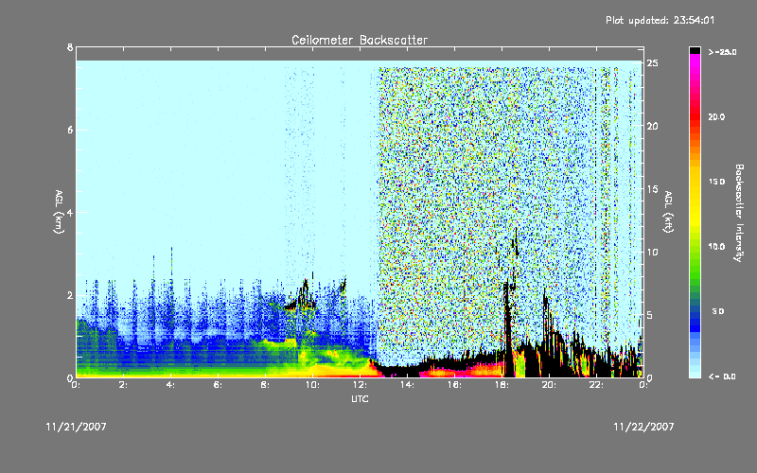Click the '20:' hour label on time axis

549,385
